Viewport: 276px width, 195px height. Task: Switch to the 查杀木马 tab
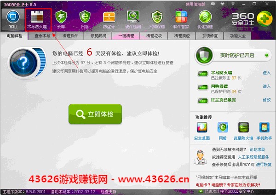(x=42, y=36)
